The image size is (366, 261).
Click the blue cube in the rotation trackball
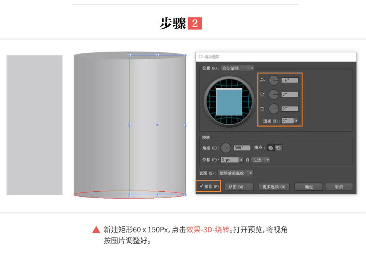(229, 102)
